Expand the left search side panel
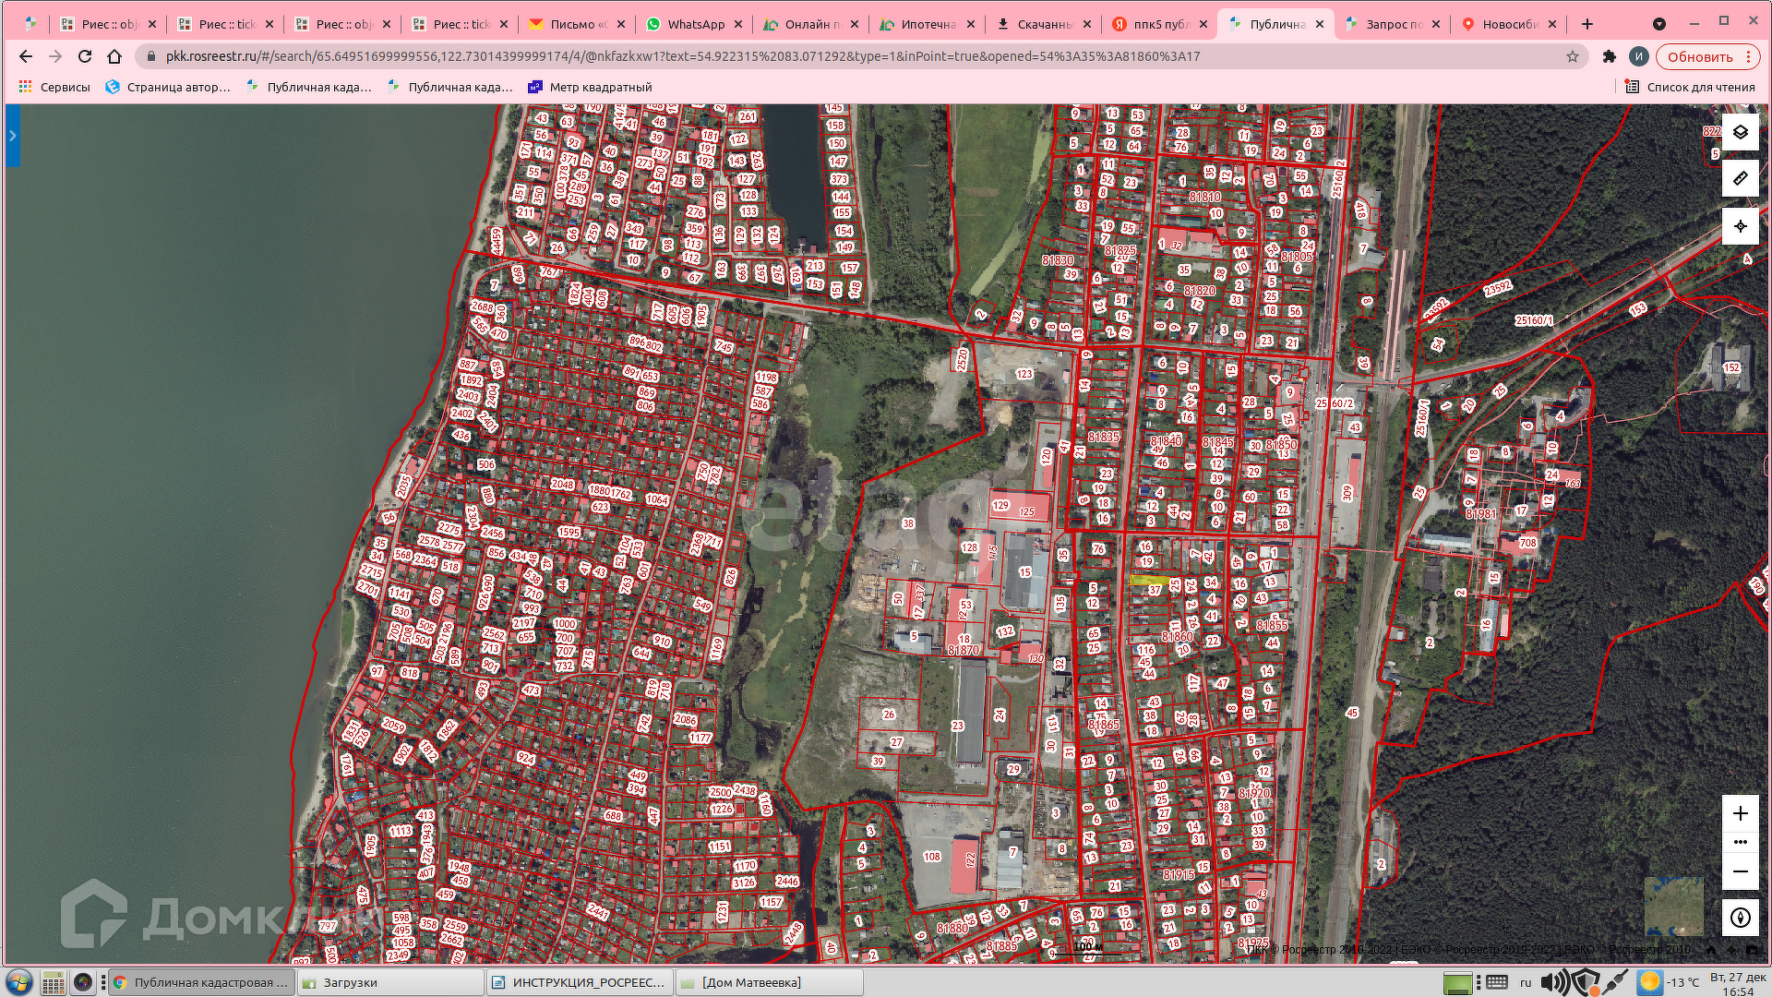 12,136
